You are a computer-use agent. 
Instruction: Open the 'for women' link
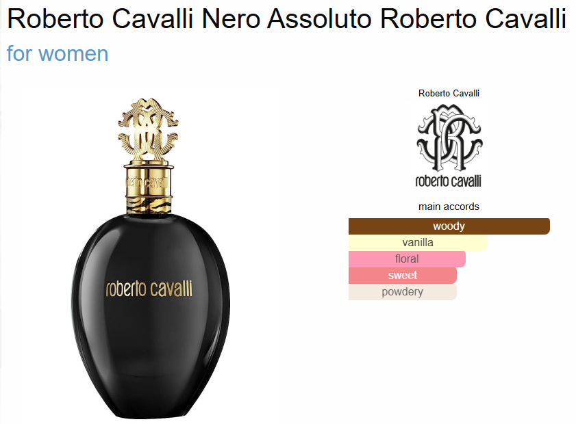point(58,53)
